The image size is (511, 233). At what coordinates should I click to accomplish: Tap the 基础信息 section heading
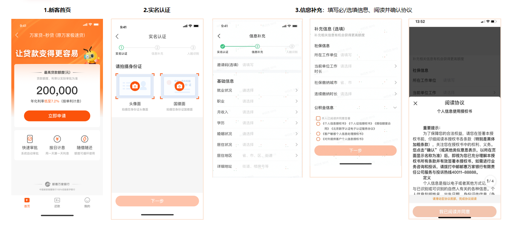click(225, 81)
